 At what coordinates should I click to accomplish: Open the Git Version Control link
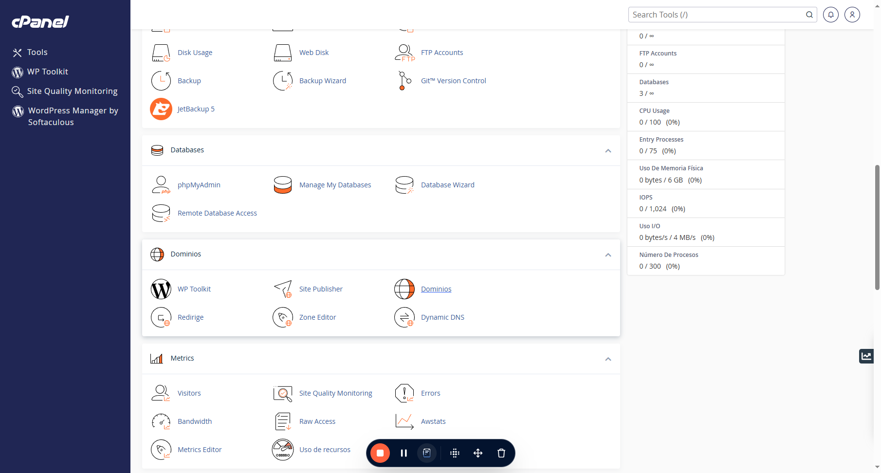tap(453, 81)
